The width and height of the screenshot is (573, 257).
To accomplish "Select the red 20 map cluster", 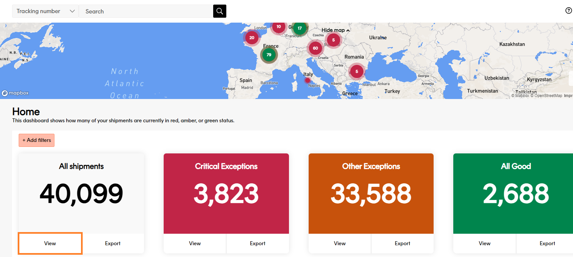I will [252, 38].
